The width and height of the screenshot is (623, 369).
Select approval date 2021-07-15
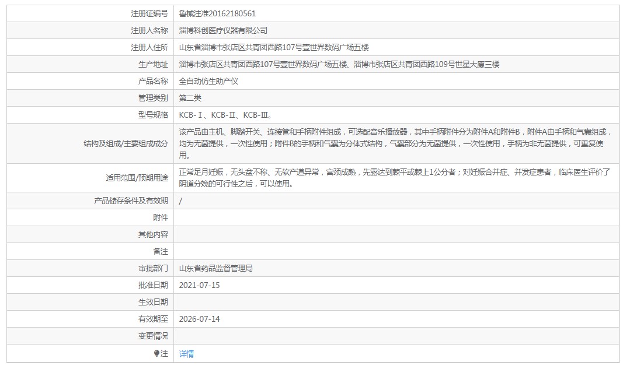click(200, 285)
